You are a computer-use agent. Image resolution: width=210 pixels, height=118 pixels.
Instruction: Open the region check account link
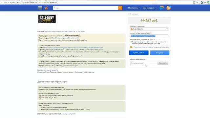tap(64, 38)
